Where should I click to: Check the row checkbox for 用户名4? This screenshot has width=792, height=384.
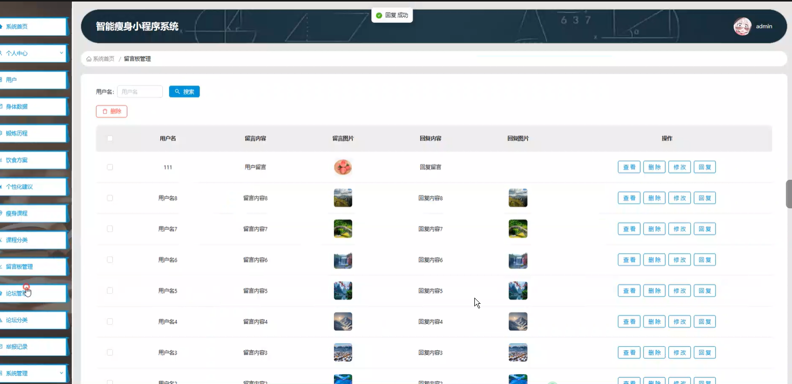pyautogui.click(x=110, y=322)
